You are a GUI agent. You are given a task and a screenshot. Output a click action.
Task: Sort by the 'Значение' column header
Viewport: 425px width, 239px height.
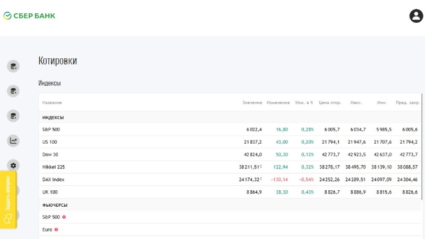pos(252,102)
